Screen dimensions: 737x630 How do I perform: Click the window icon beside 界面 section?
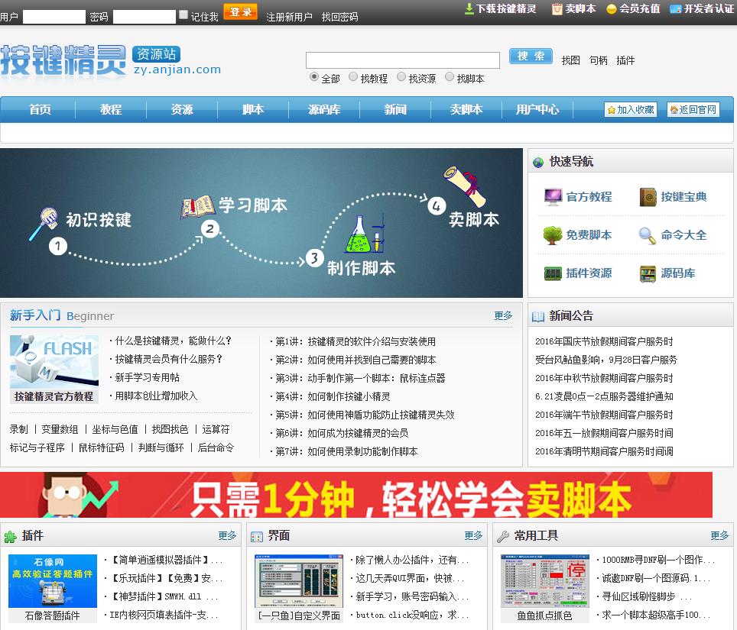pyautogui.click(x=257, y=537)
